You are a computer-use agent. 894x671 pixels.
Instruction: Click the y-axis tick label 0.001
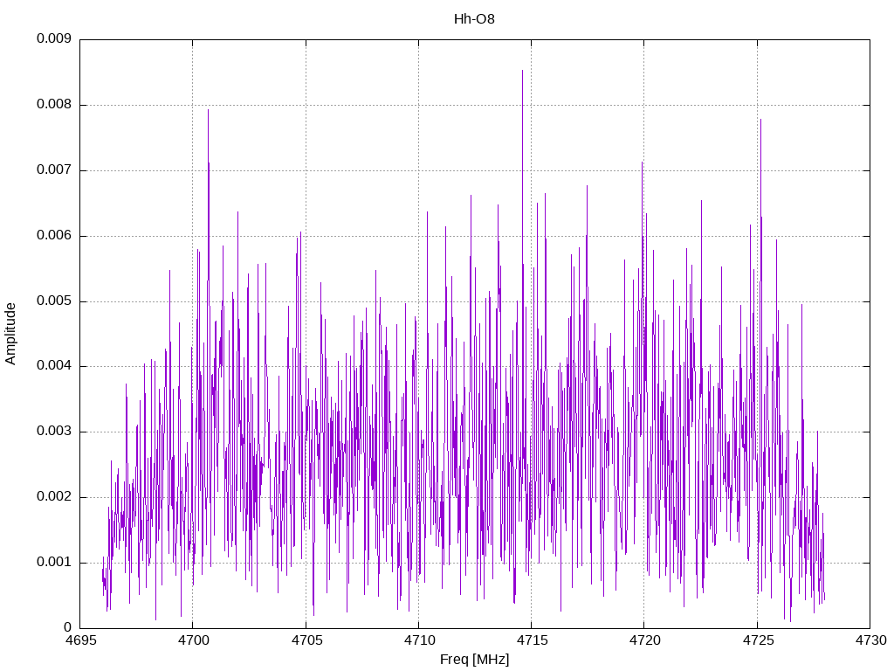click(x=54, y=562)
